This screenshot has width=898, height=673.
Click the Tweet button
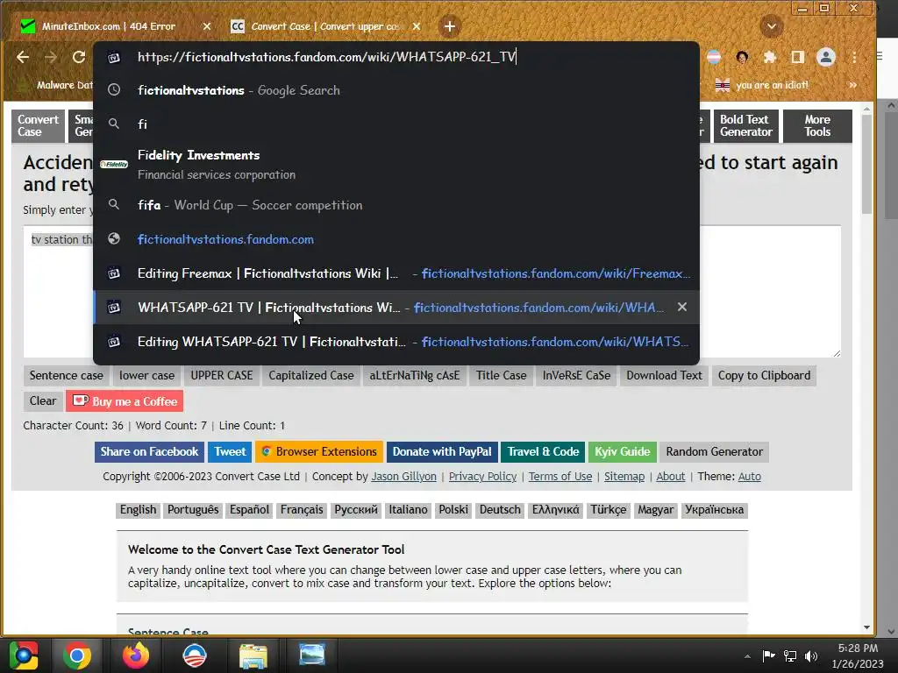tap(230, 451)
